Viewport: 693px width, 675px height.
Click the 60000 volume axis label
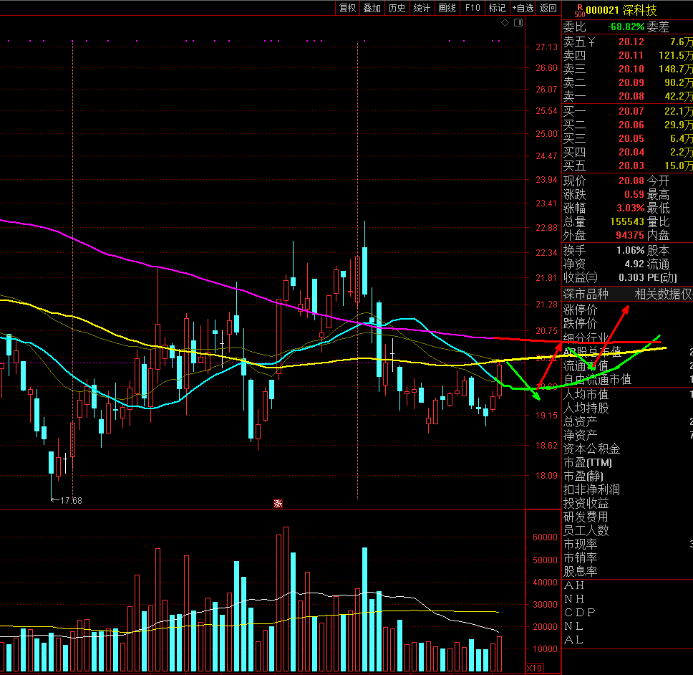(x=545, y=537)
